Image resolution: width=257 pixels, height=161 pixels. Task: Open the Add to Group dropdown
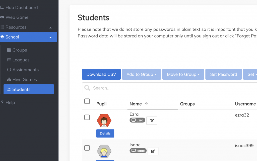pyautogui.click(x=141, y=74)
